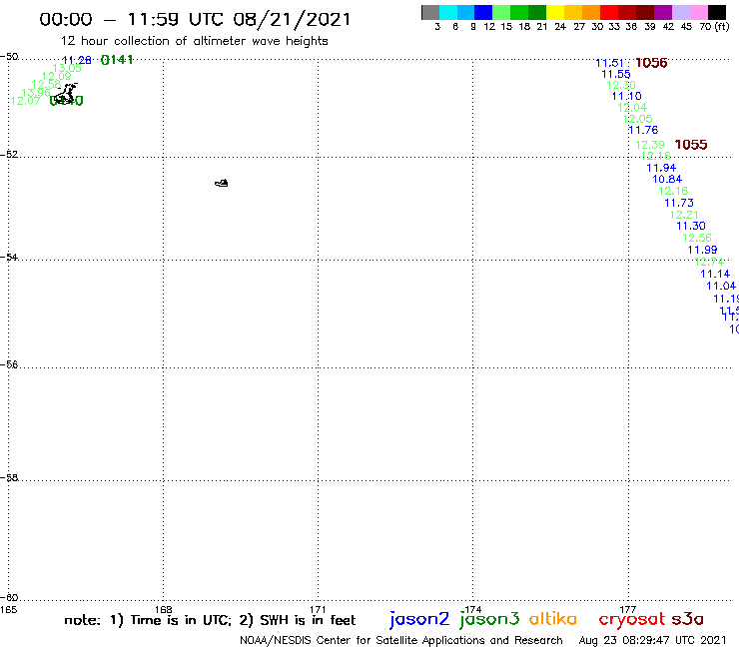Click the subtitle about altimeter wave heights

(194, 42)
